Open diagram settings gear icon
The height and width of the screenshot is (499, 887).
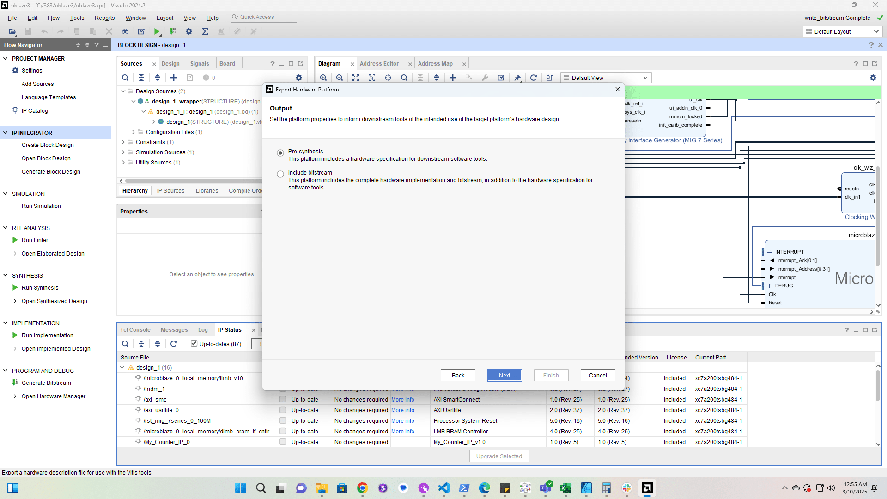tap(873, 78)
